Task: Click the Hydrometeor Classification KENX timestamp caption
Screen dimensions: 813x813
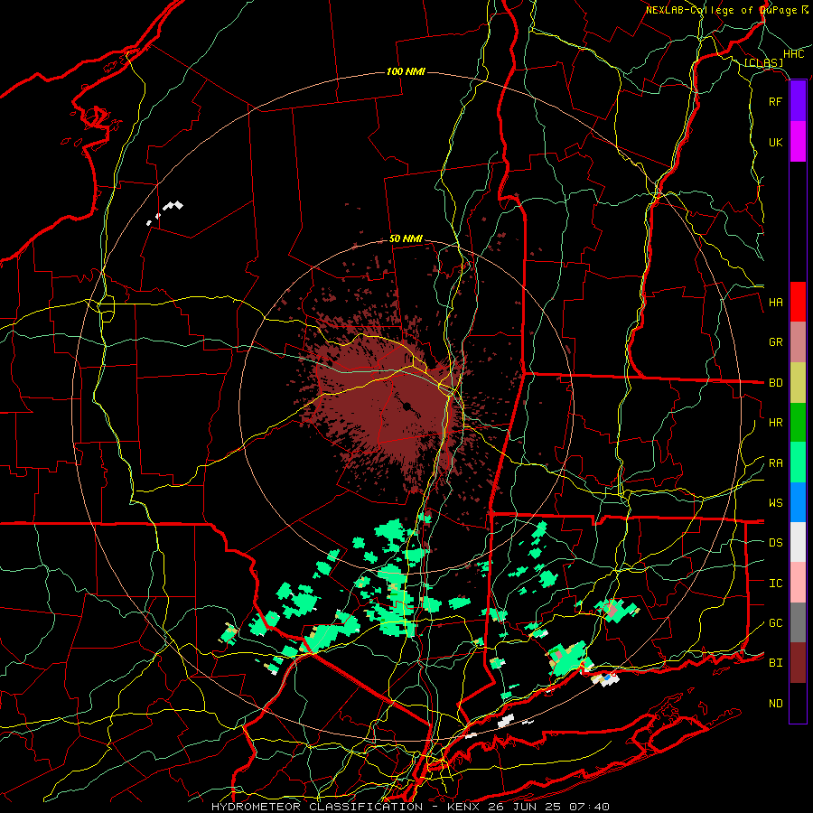Action: [411, 807]
